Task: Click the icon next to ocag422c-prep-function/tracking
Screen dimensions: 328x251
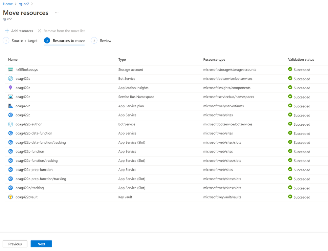Action: 11,179
